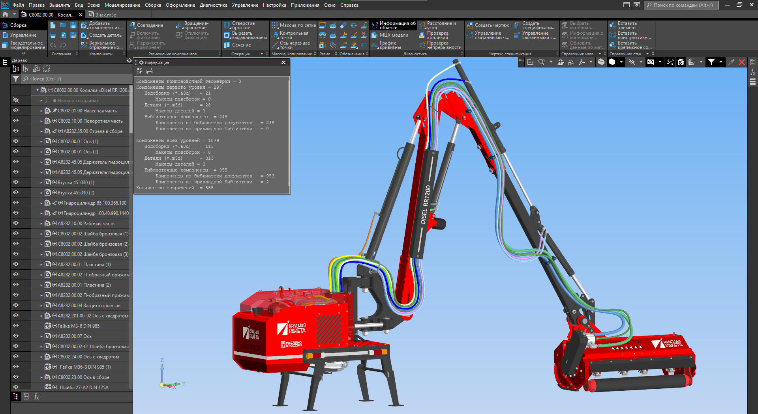The image size is (758, 414).
Task: Click the Массив по сетке tool
Action: (293, 25)
